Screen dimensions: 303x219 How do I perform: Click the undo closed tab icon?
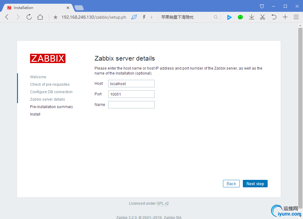(x=274, y=17)
